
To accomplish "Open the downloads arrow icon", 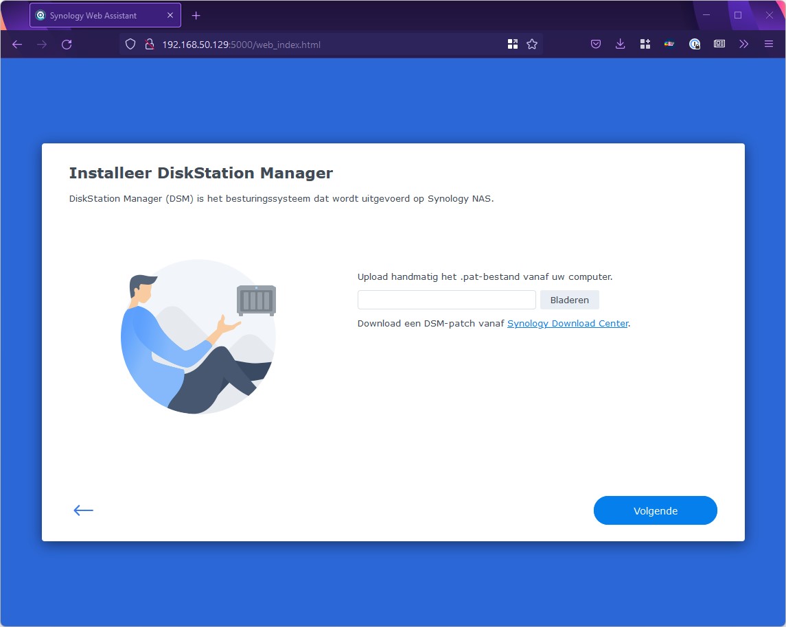I will coord(620,44).
